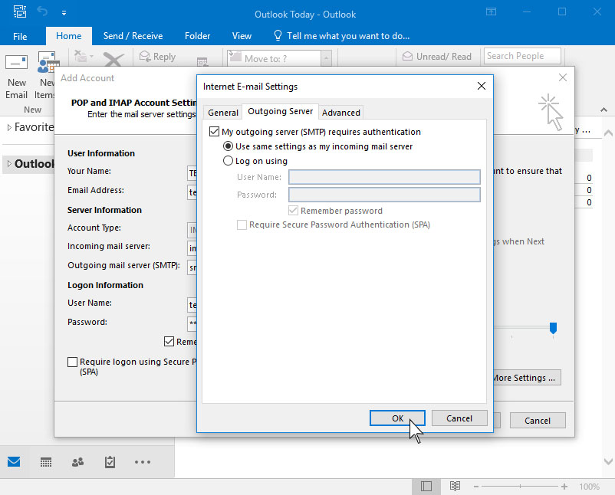The image size is (615, 495).
Task: Switch to Reading view in status bar
Action: pos(455,487)
